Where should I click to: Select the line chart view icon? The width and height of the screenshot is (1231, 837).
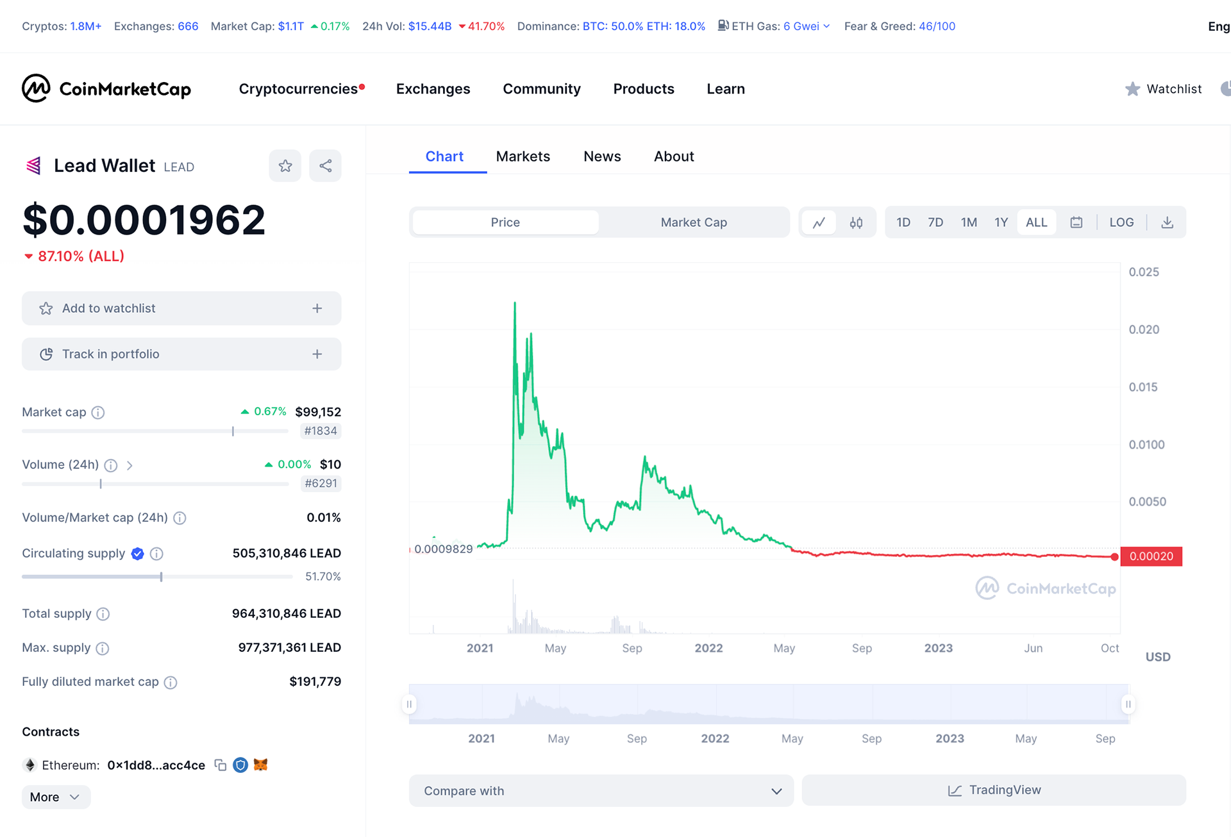819,222
